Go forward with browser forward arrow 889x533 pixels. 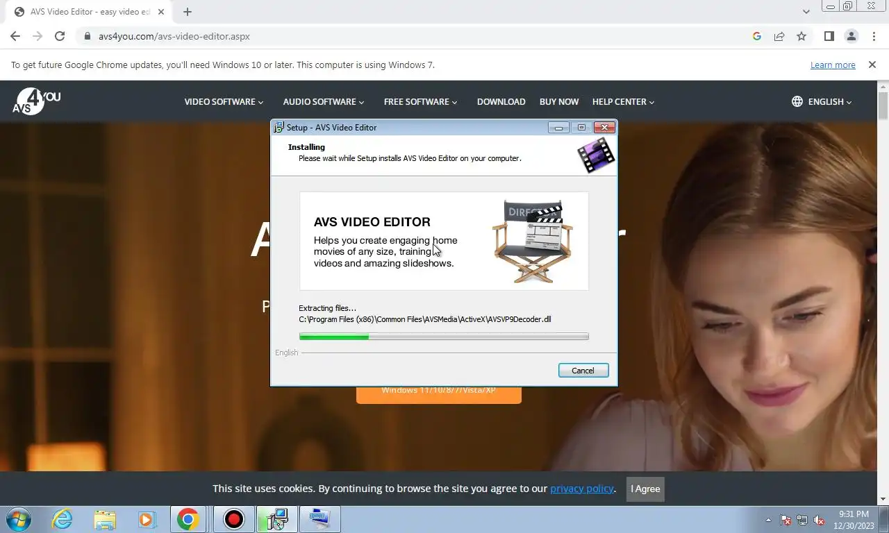tap(38, 36)
